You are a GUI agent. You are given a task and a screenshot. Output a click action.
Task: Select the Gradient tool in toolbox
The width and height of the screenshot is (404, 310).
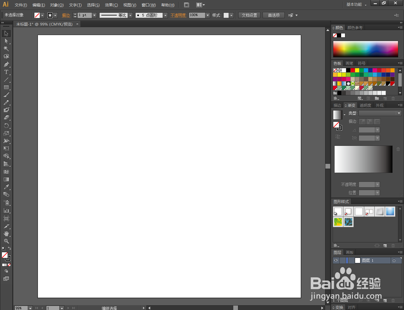coord(6,179)
